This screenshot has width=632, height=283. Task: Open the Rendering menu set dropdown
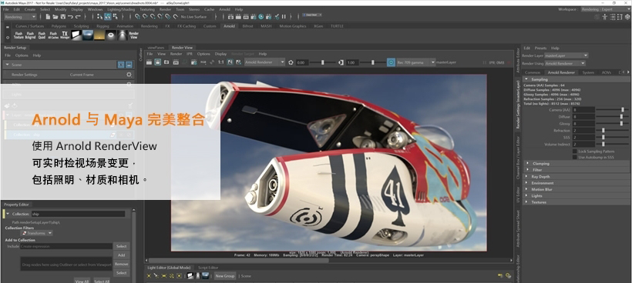pyautogui.click(x=20, y=16)
